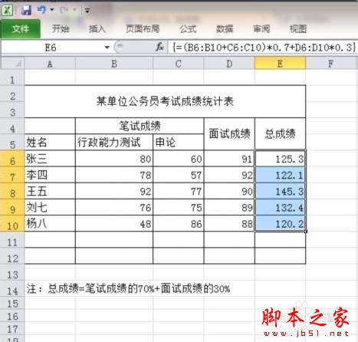The width and height of the screenshot is (358, 342).
Task: Open the 审阅 ribbon tab
Action: pyautogui.click(x=261, y=29)
